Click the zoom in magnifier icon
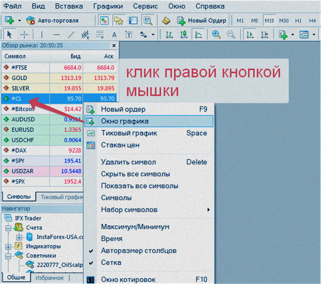Screen dimensions: 321x284 tap(217, 35)
